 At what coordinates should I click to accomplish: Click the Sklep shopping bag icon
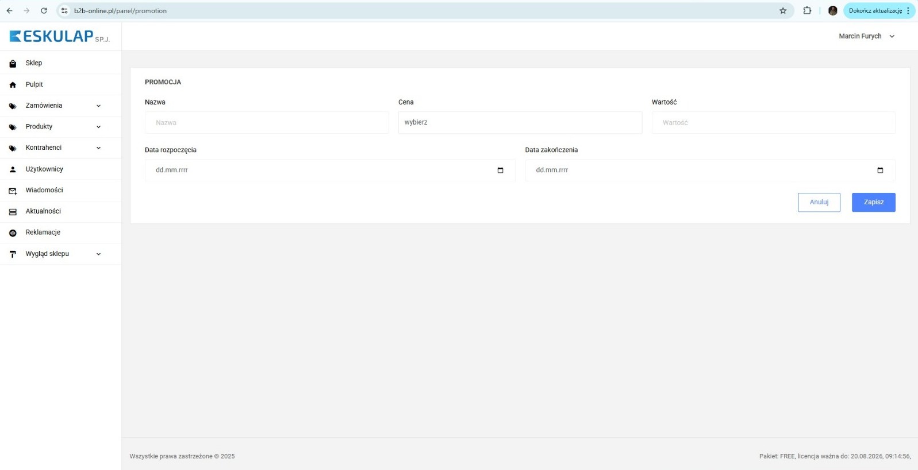tap(13, 64)
